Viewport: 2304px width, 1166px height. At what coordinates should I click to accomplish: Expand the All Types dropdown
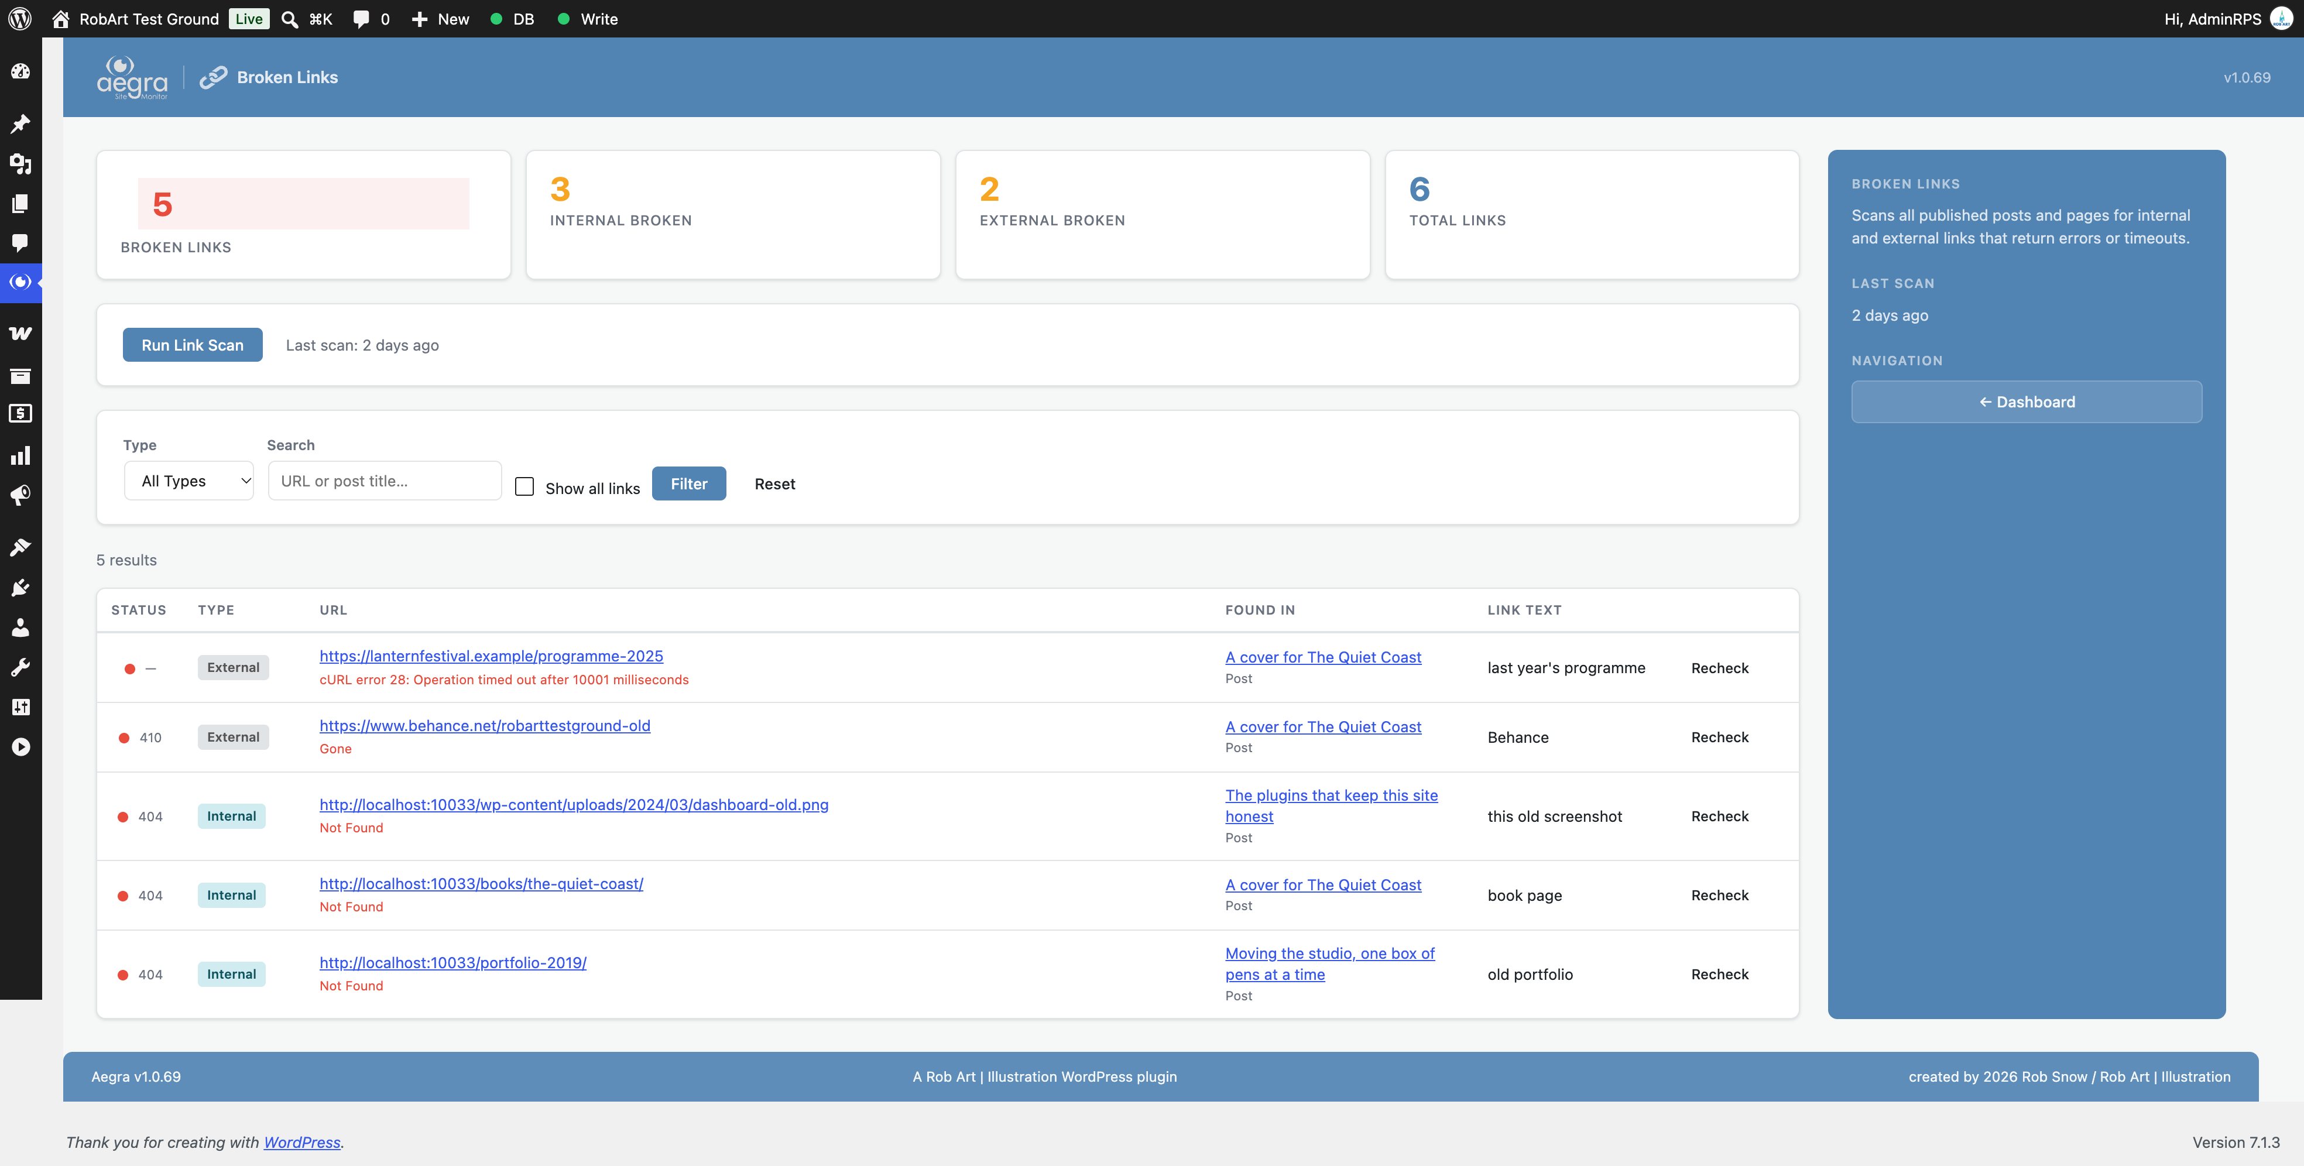click(x=188, y=481)
